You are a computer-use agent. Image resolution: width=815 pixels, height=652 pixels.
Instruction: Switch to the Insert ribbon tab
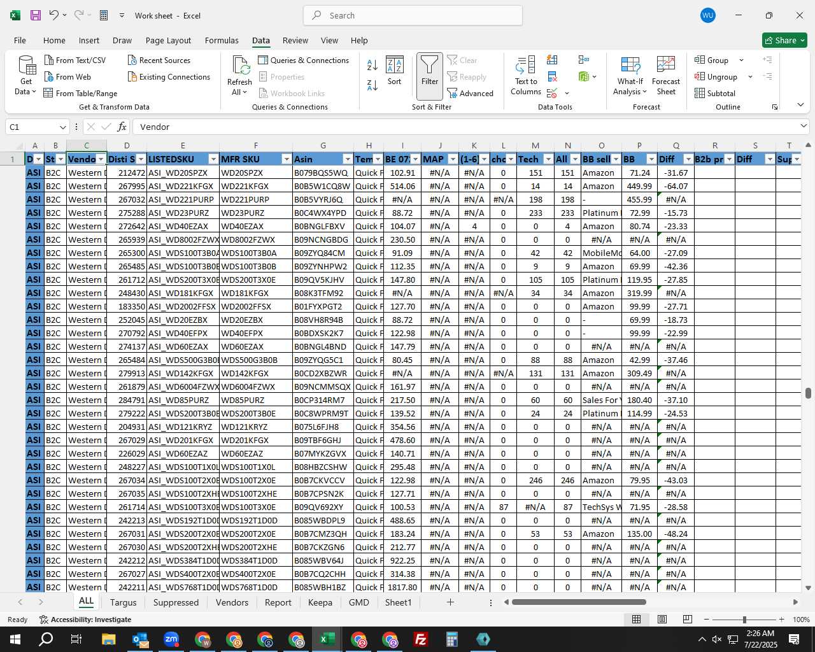coord(89,40)
